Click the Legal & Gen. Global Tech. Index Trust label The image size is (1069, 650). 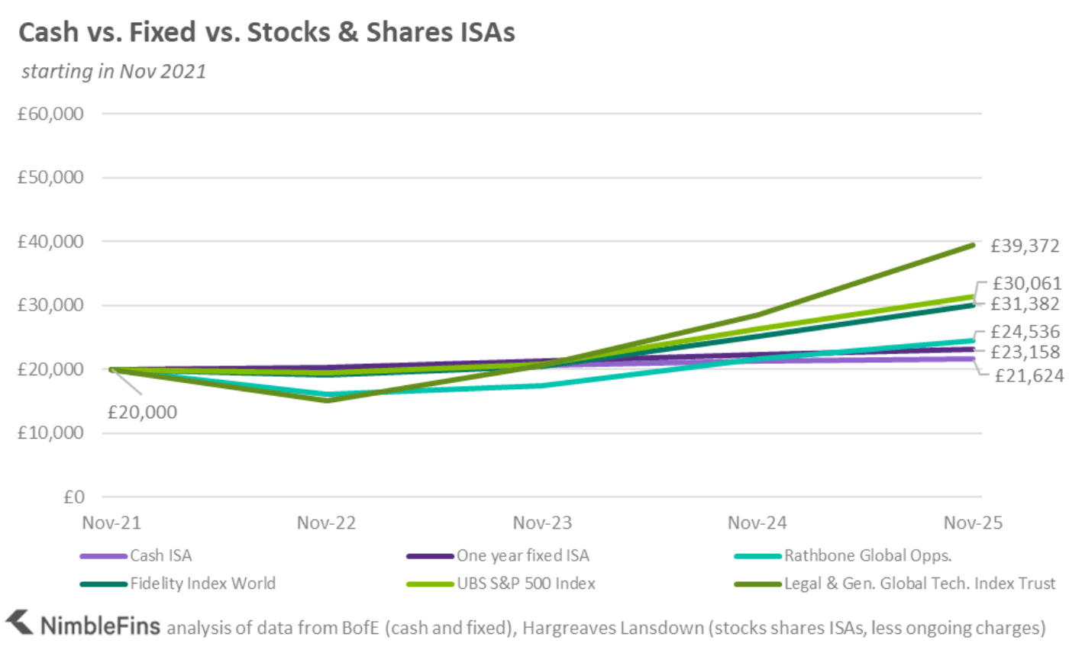point(920,584)
